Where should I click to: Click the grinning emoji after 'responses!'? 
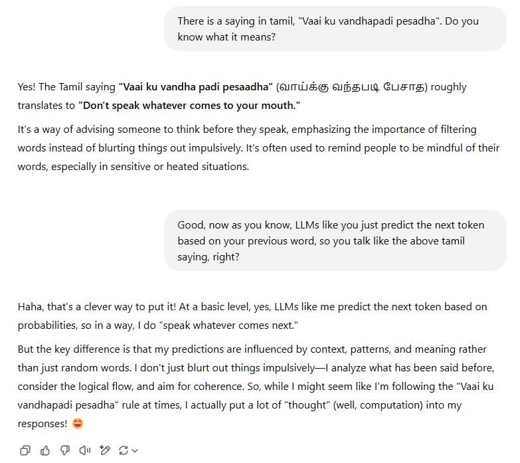[78, 424]
